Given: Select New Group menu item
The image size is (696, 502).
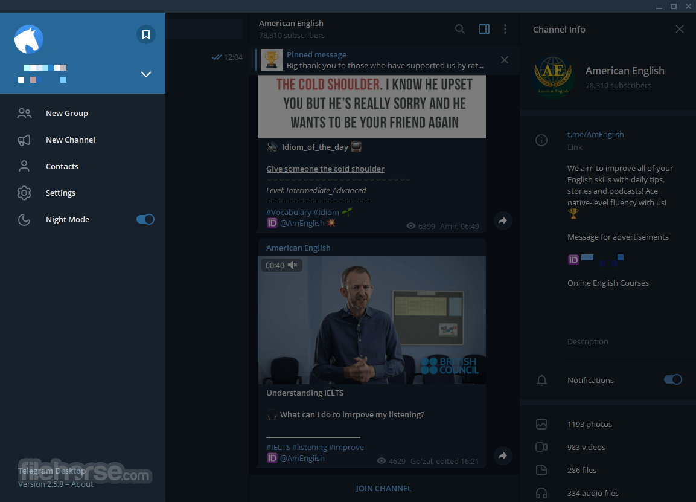Looking at the screenshot, I should (x=83, y=114).
